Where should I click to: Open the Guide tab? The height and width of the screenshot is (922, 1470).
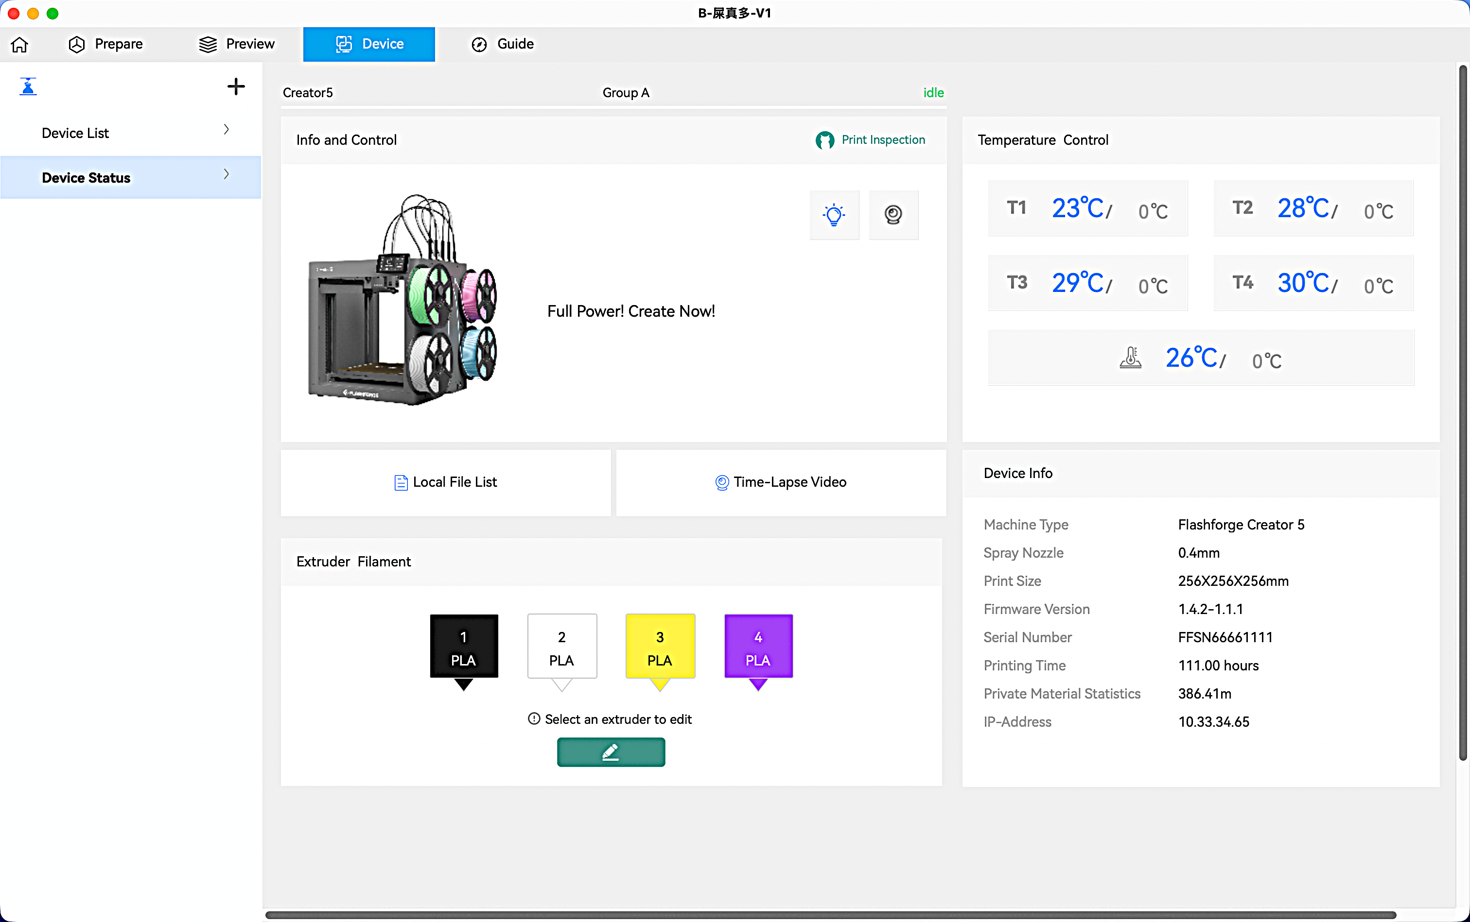[x=502, y=44]
